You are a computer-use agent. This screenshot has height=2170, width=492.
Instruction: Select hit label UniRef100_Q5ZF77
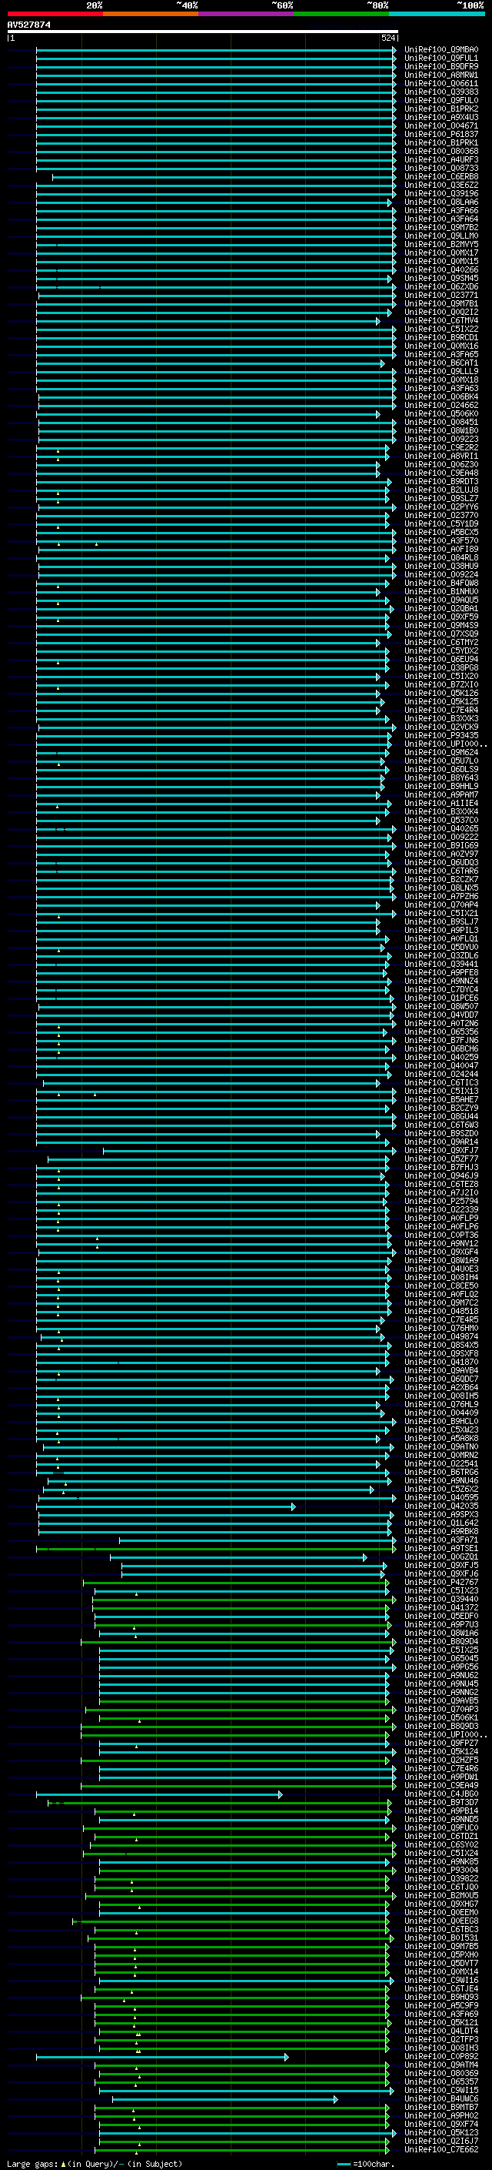pyautogui.click(x=440, y=1159)
